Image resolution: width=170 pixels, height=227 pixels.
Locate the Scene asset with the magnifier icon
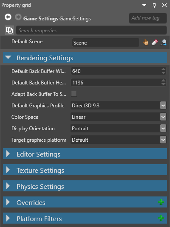[164, 42]
